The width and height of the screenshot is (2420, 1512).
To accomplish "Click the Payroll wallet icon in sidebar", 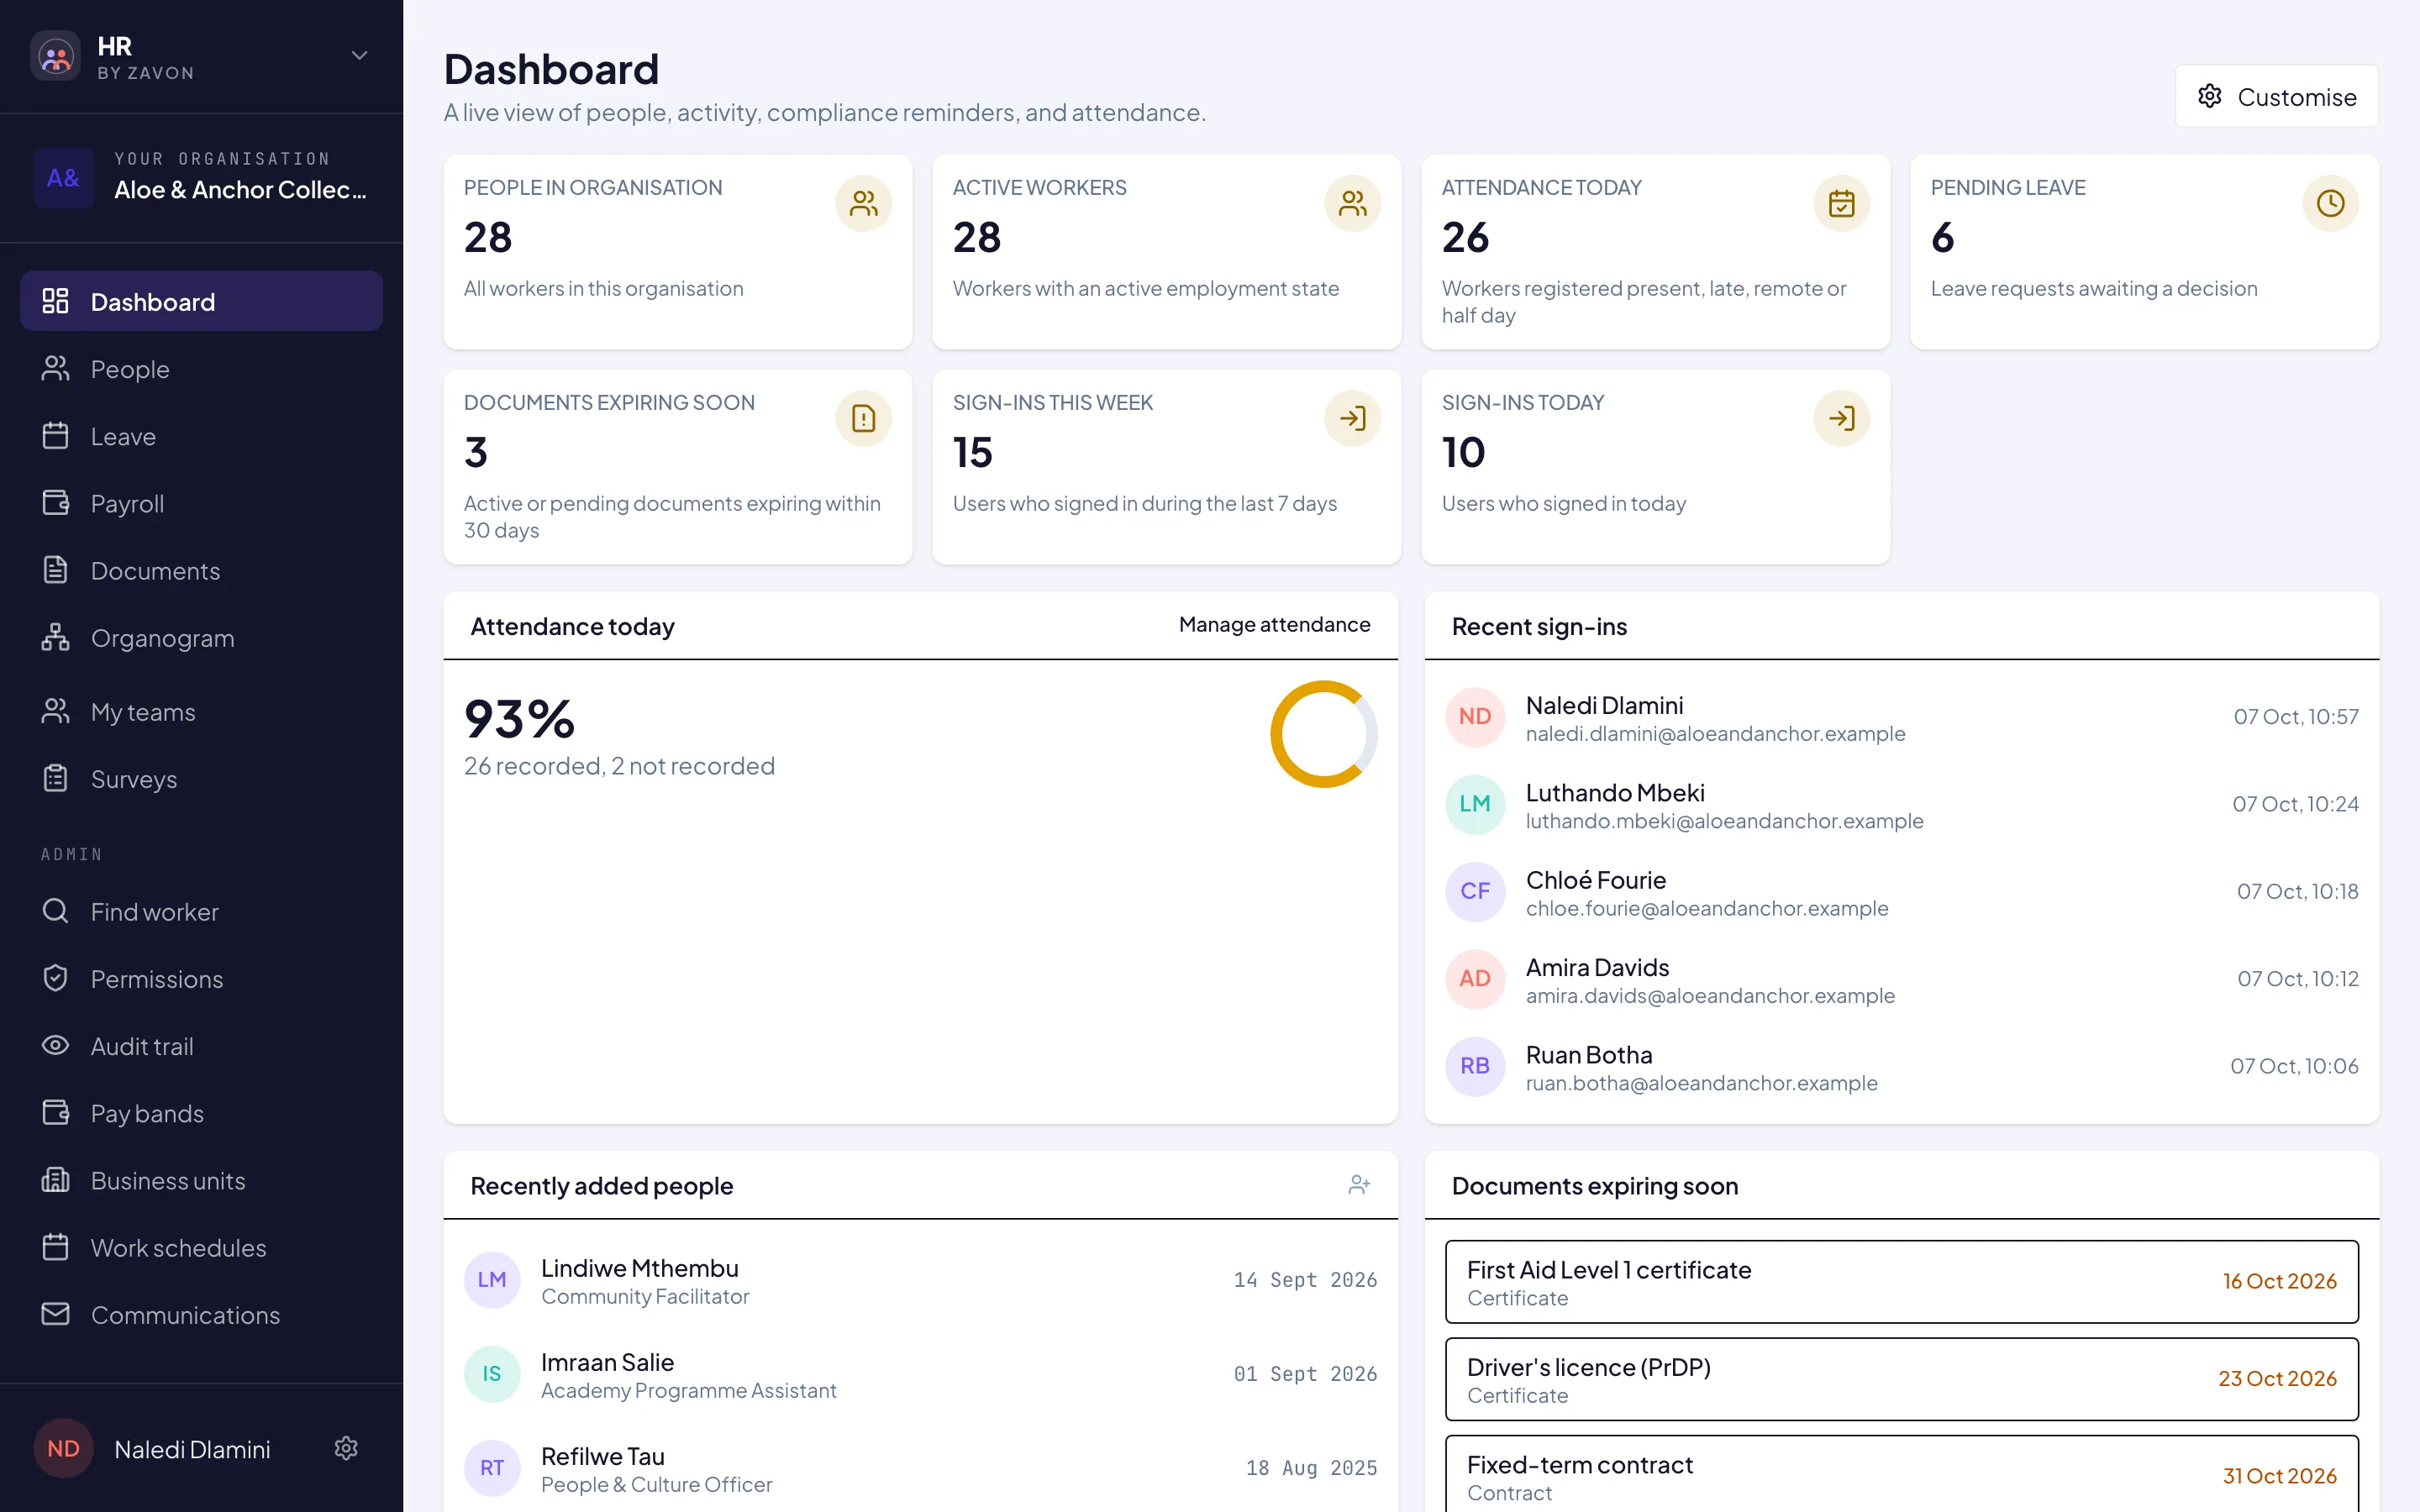I will (55, 502).
